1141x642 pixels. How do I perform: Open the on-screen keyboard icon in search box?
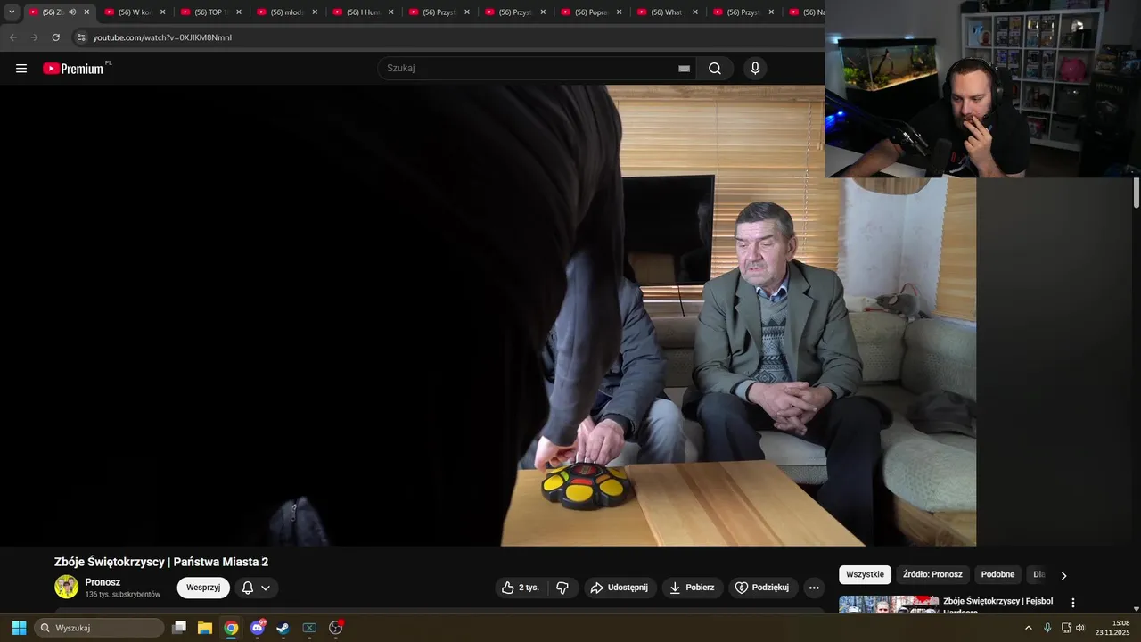pyautogui.click(x=684, y=69)
